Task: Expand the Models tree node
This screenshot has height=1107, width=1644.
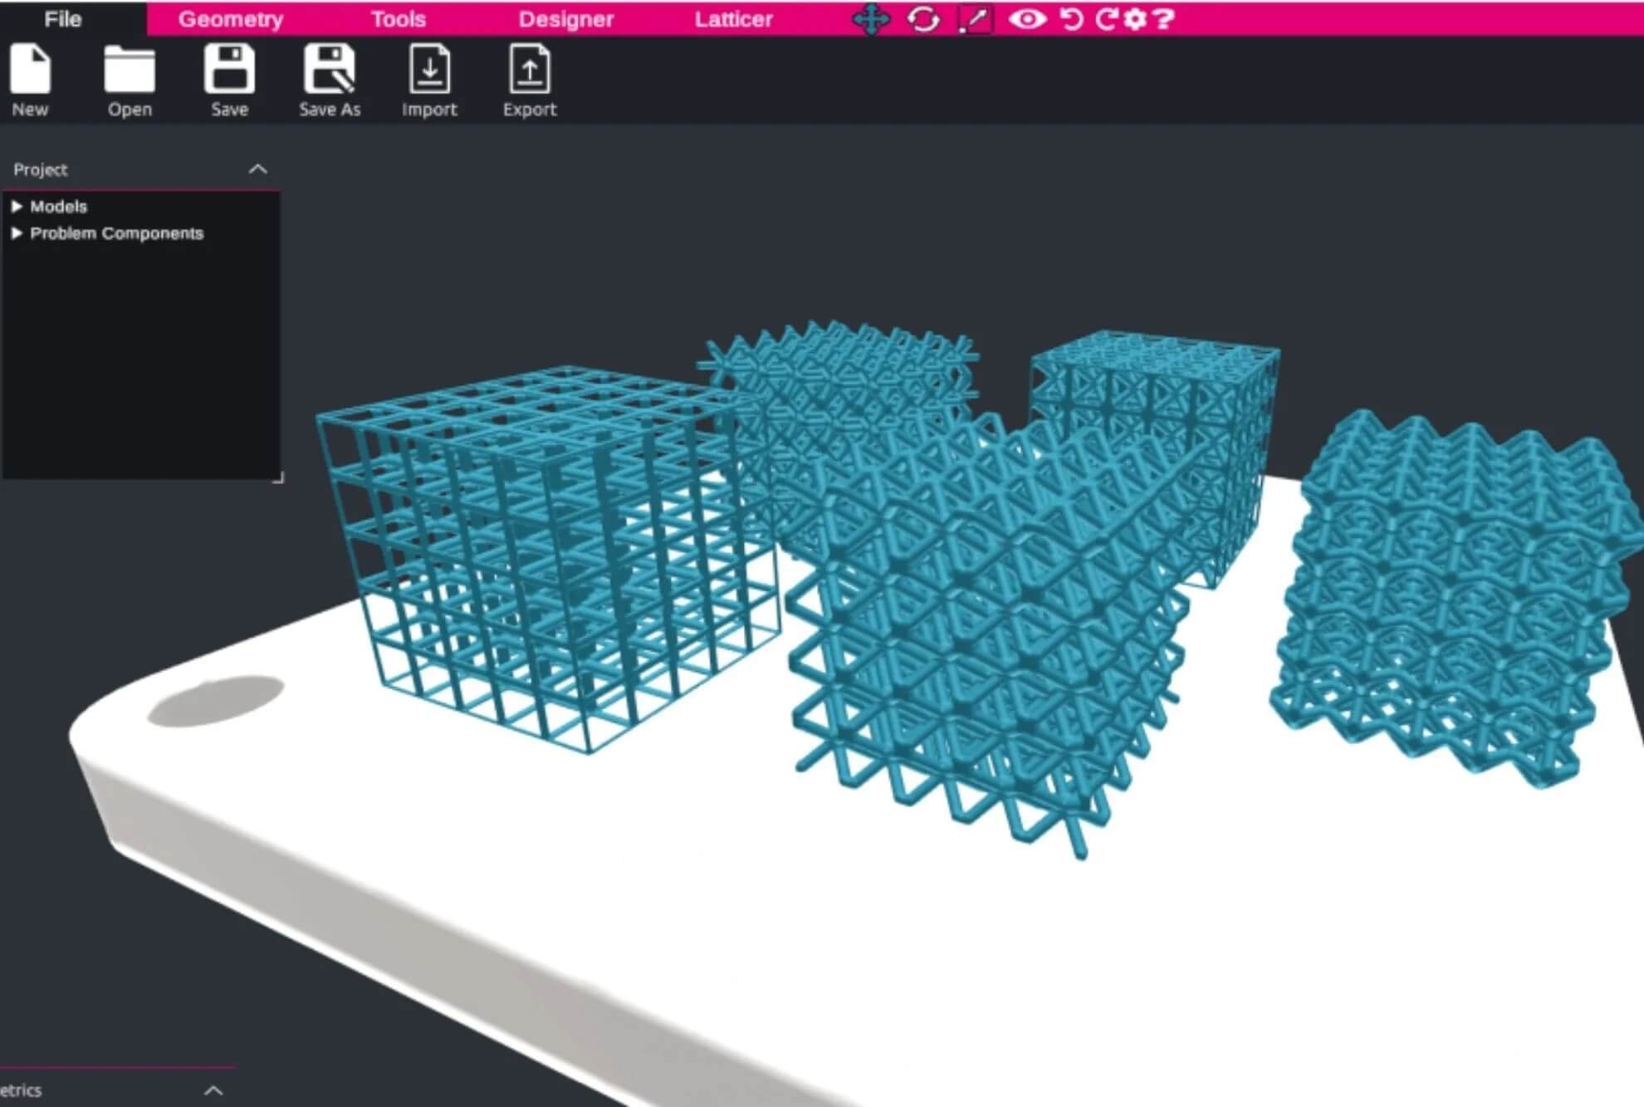Action: click(x=17, y=206)
